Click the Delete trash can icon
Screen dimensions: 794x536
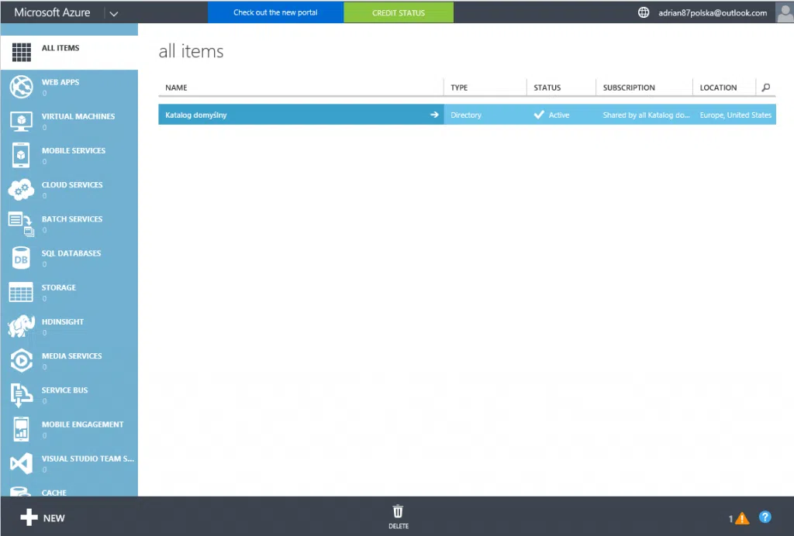pos(398,512)
